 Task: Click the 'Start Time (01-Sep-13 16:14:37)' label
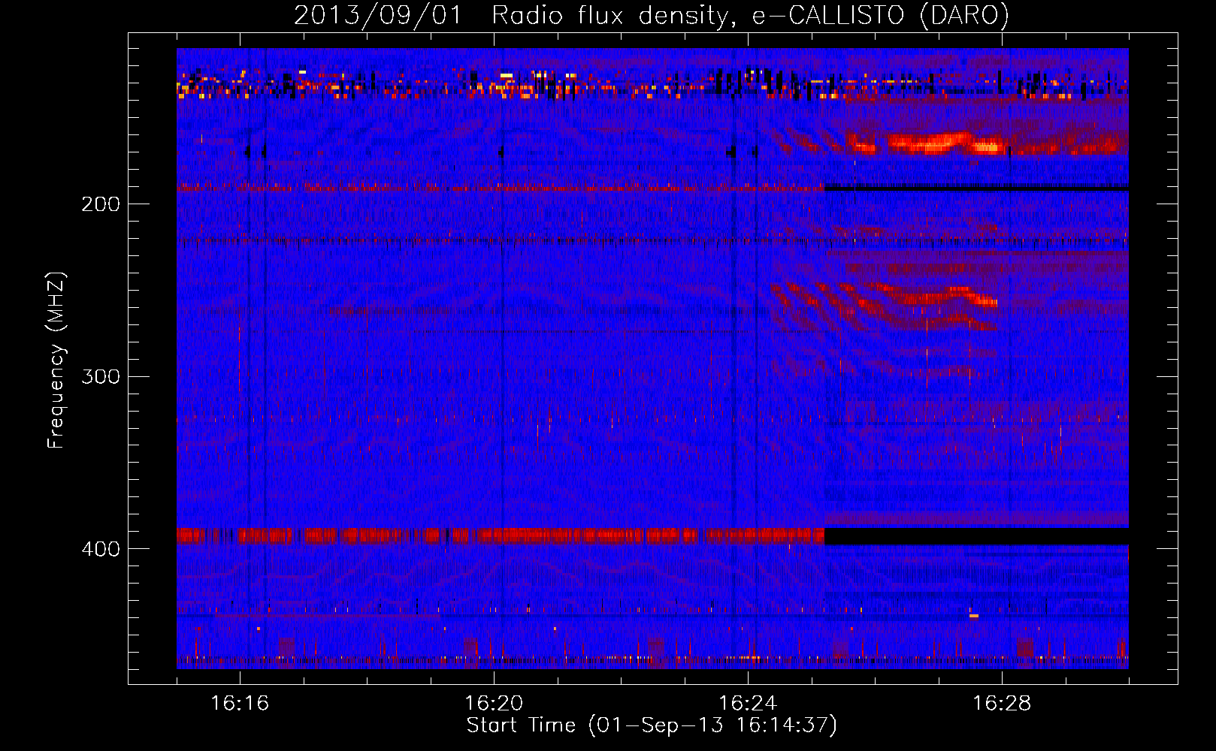(652, 725)
